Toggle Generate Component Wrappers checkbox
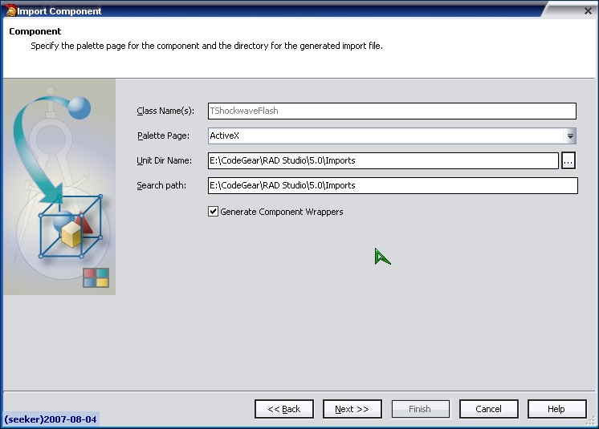This screenshot has height=429, width=599. (213, 212)
